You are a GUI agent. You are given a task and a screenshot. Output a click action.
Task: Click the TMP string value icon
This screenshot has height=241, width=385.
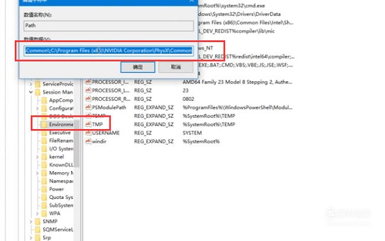88,124
